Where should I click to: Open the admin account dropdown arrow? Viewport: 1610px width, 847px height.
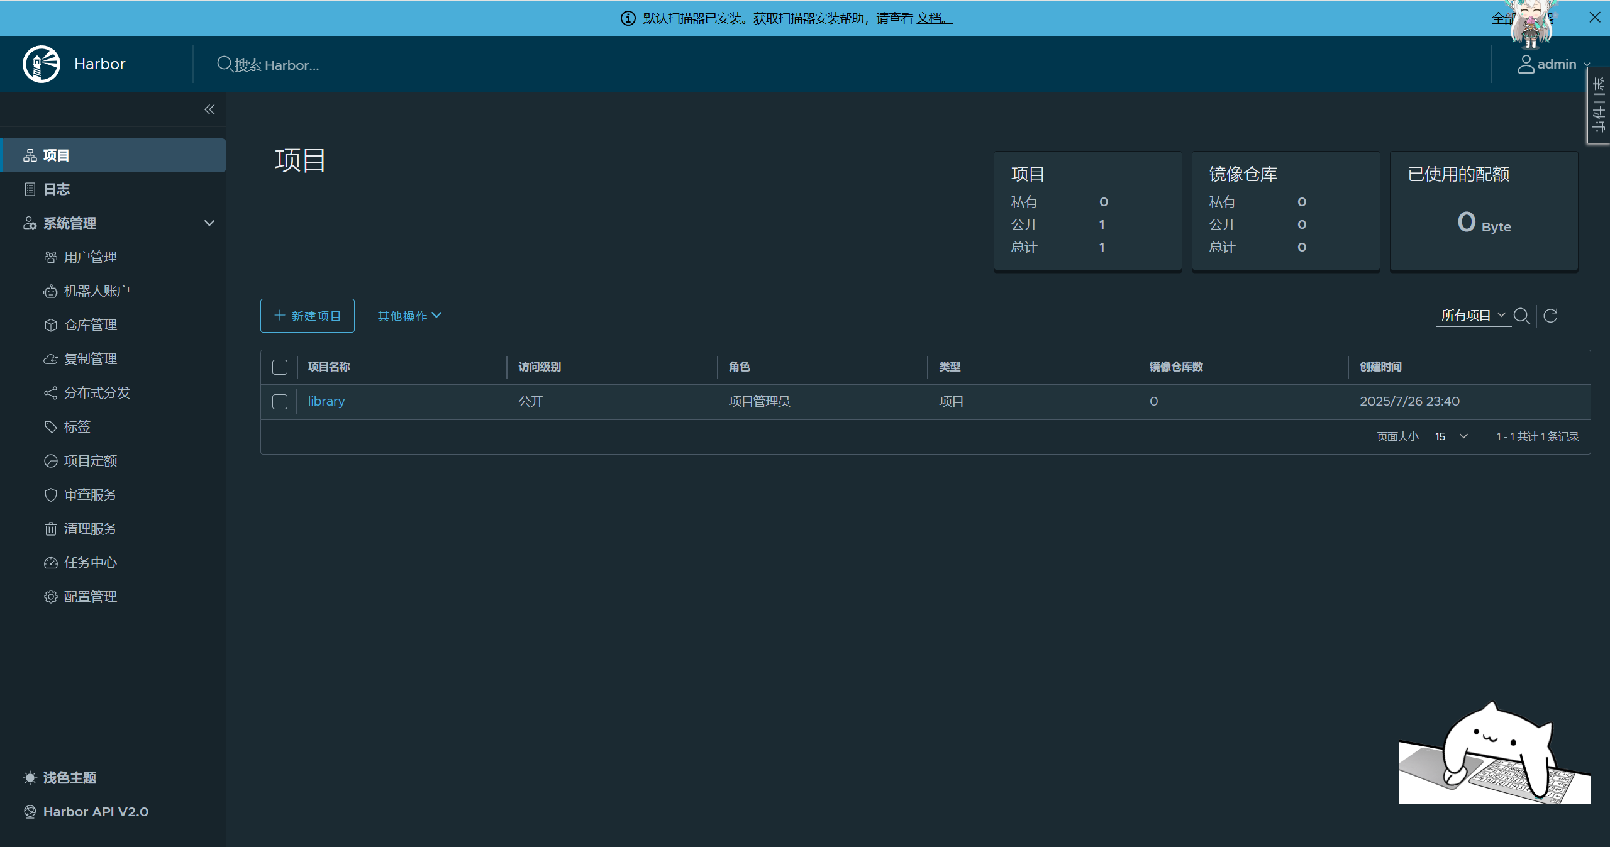[x=1587, y=65]
